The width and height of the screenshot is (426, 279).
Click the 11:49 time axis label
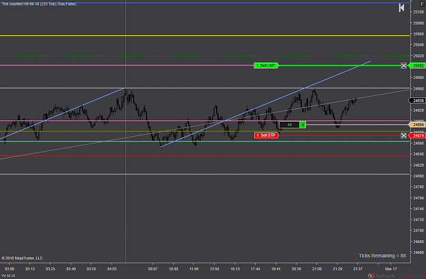194,269
